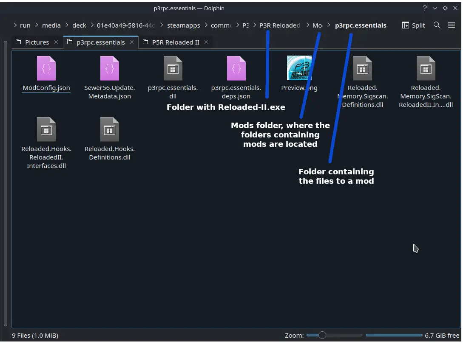
Task: Go to 'P3R Reloaded' breadcrumb folder
Action: [x=280, y=25]
